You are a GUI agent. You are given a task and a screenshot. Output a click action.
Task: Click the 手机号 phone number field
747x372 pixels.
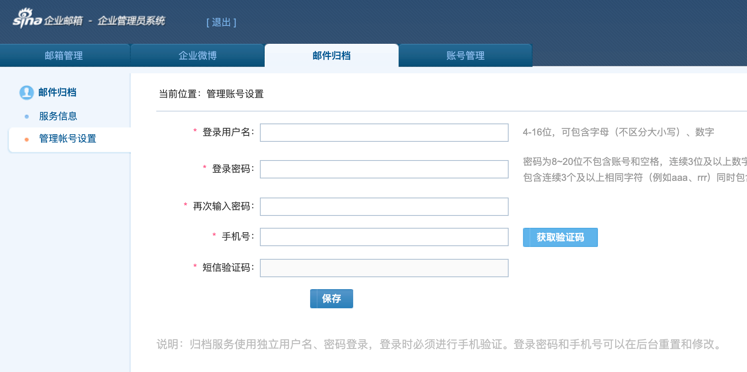pyautogui.click(x=384, y=237)
